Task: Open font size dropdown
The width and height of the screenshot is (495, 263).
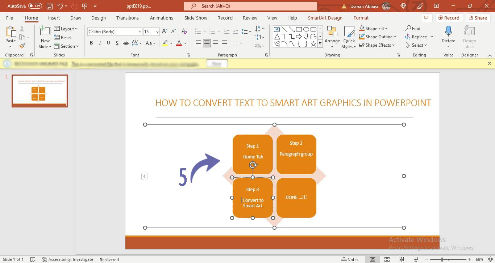Action: (157, 32)
